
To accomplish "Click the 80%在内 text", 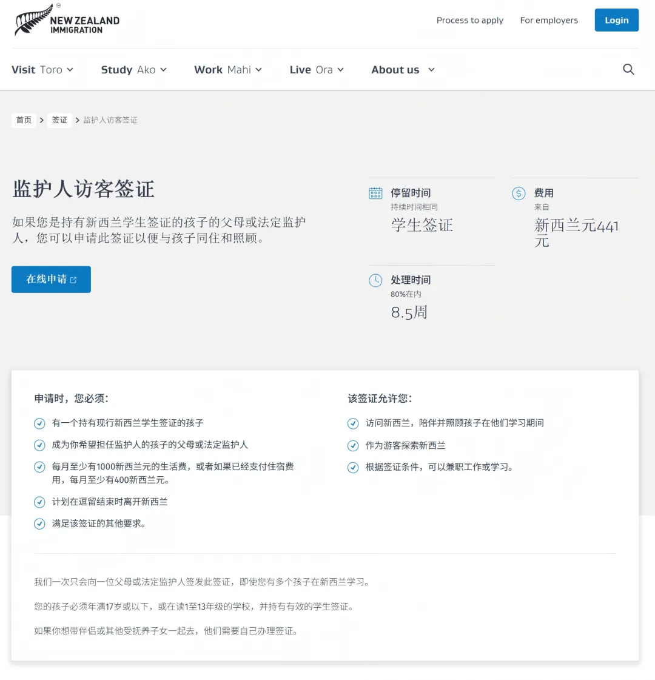I will click(x=406, y=294).
